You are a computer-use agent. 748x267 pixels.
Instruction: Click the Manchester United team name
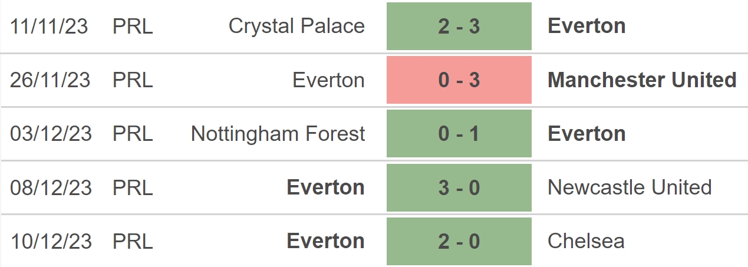[642, 80]
